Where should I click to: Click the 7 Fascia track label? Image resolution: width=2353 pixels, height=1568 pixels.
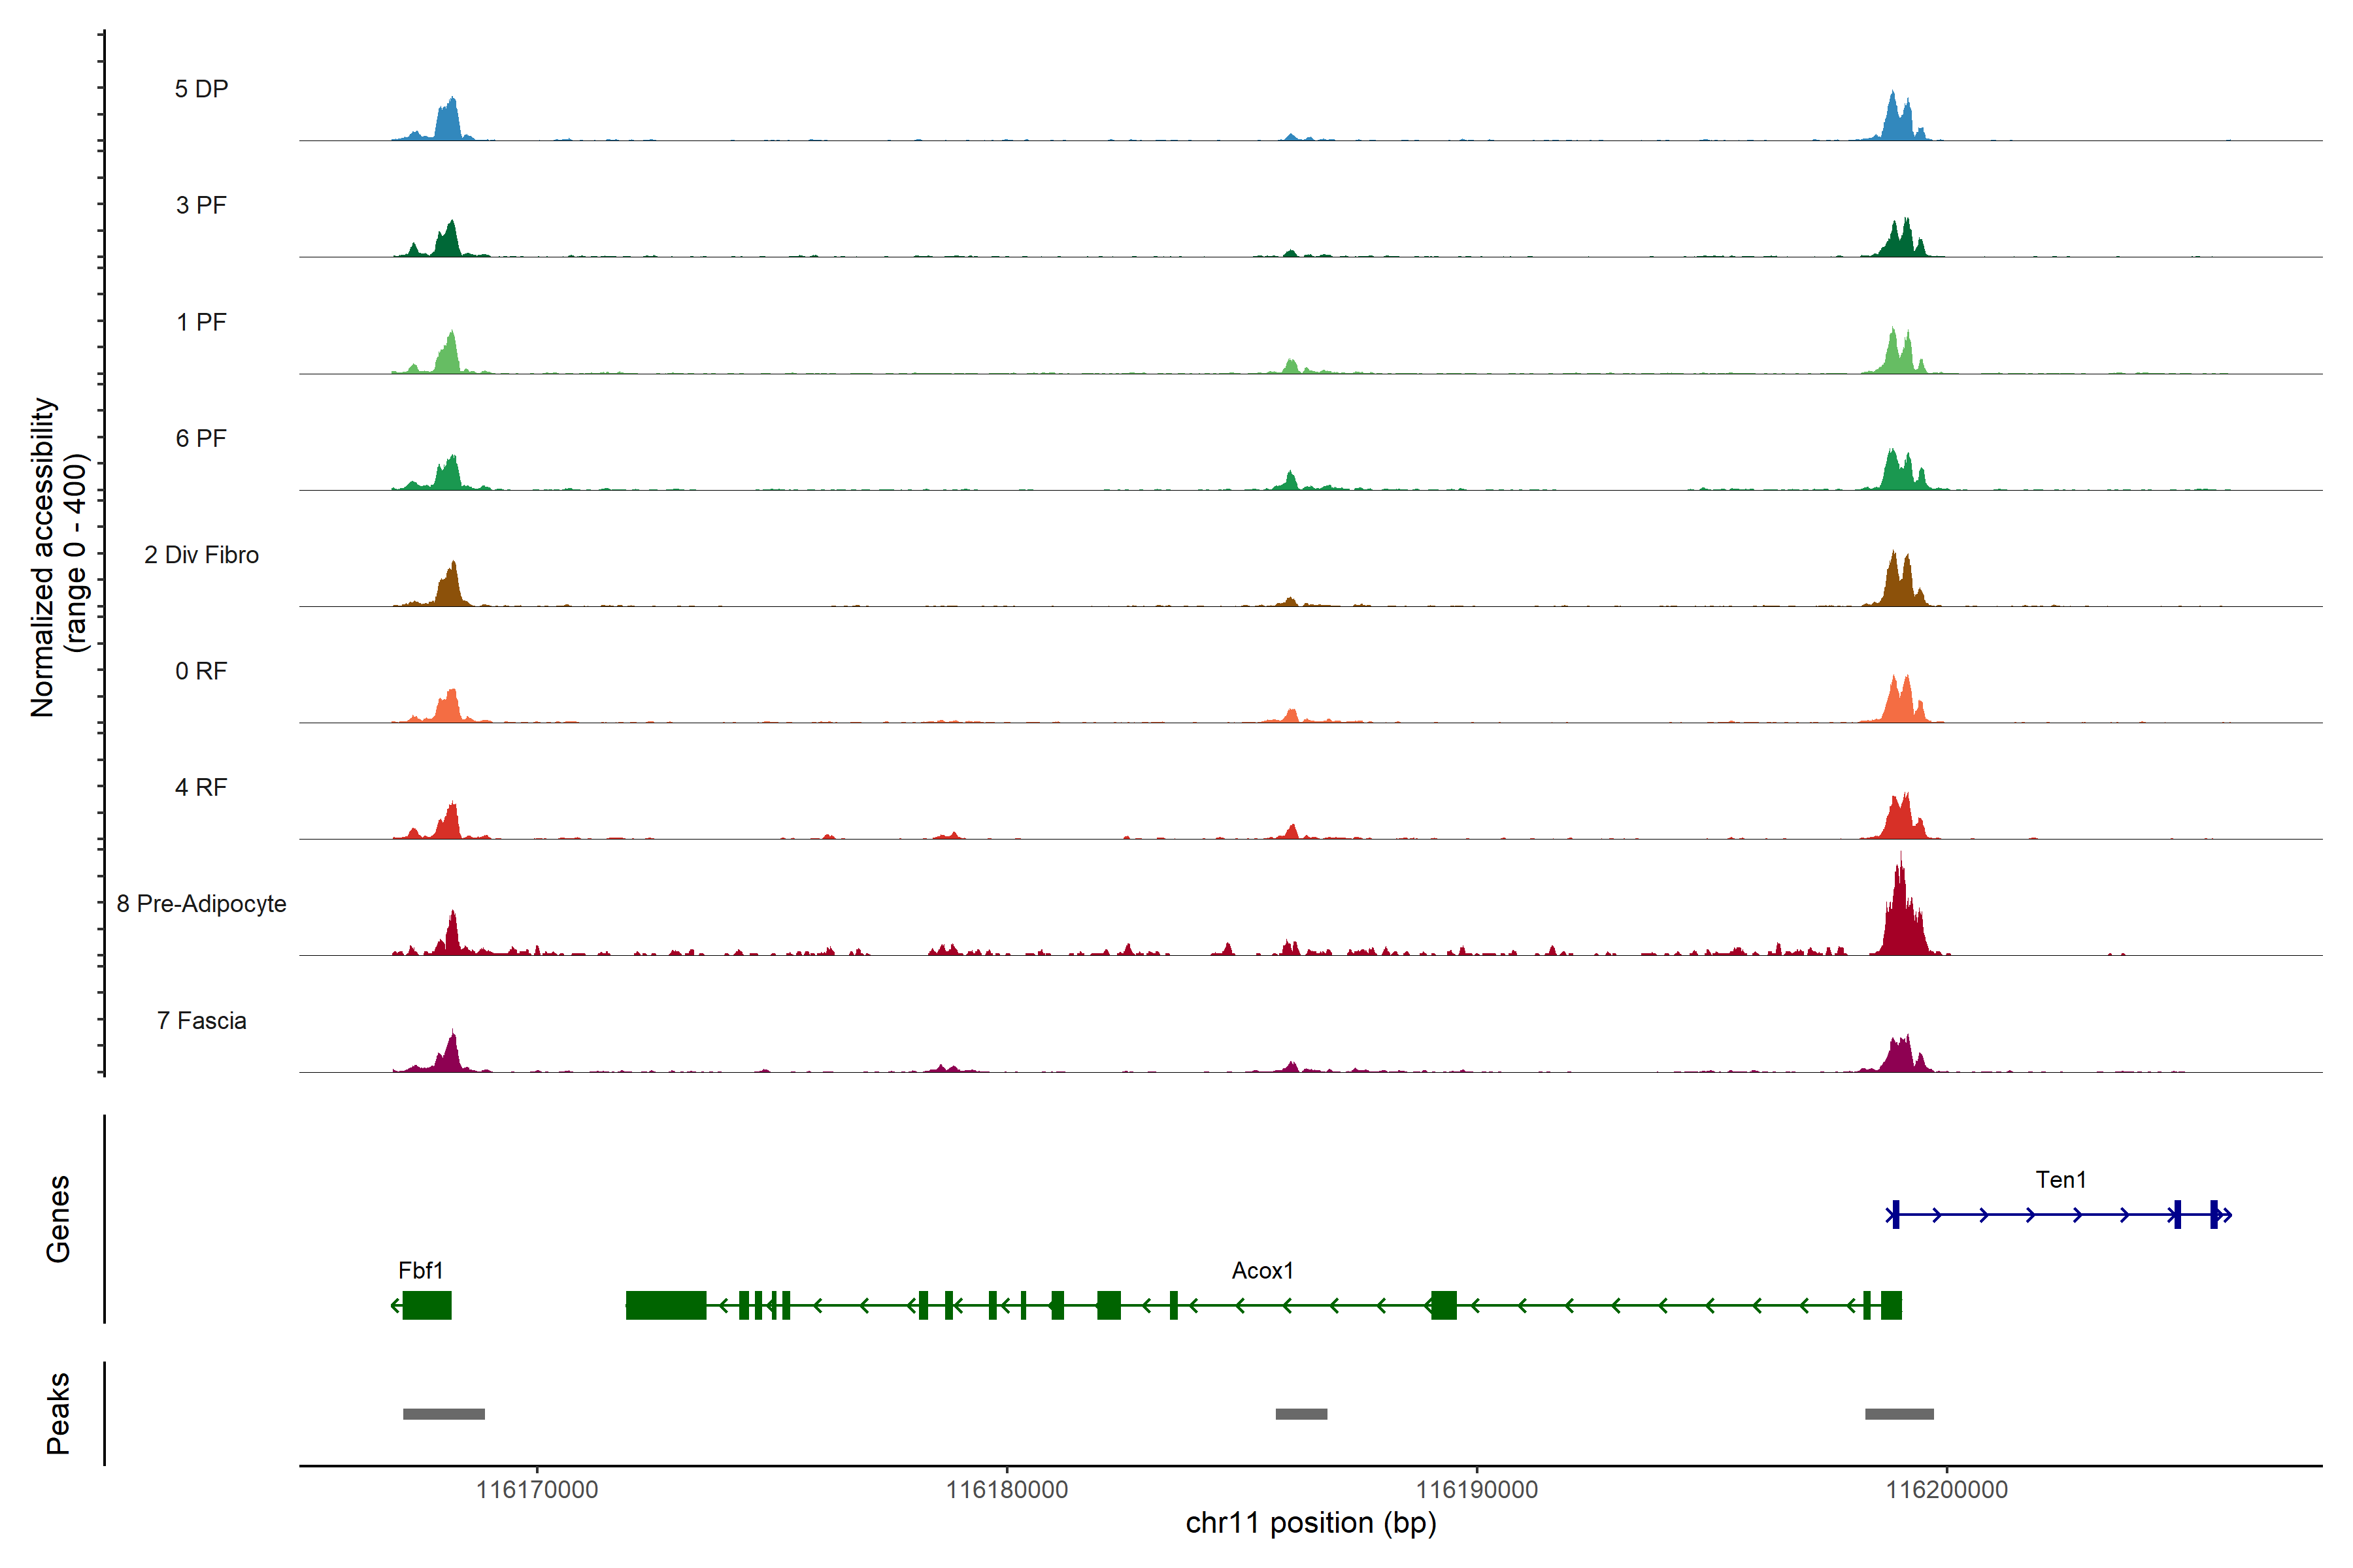[201, 1020]
